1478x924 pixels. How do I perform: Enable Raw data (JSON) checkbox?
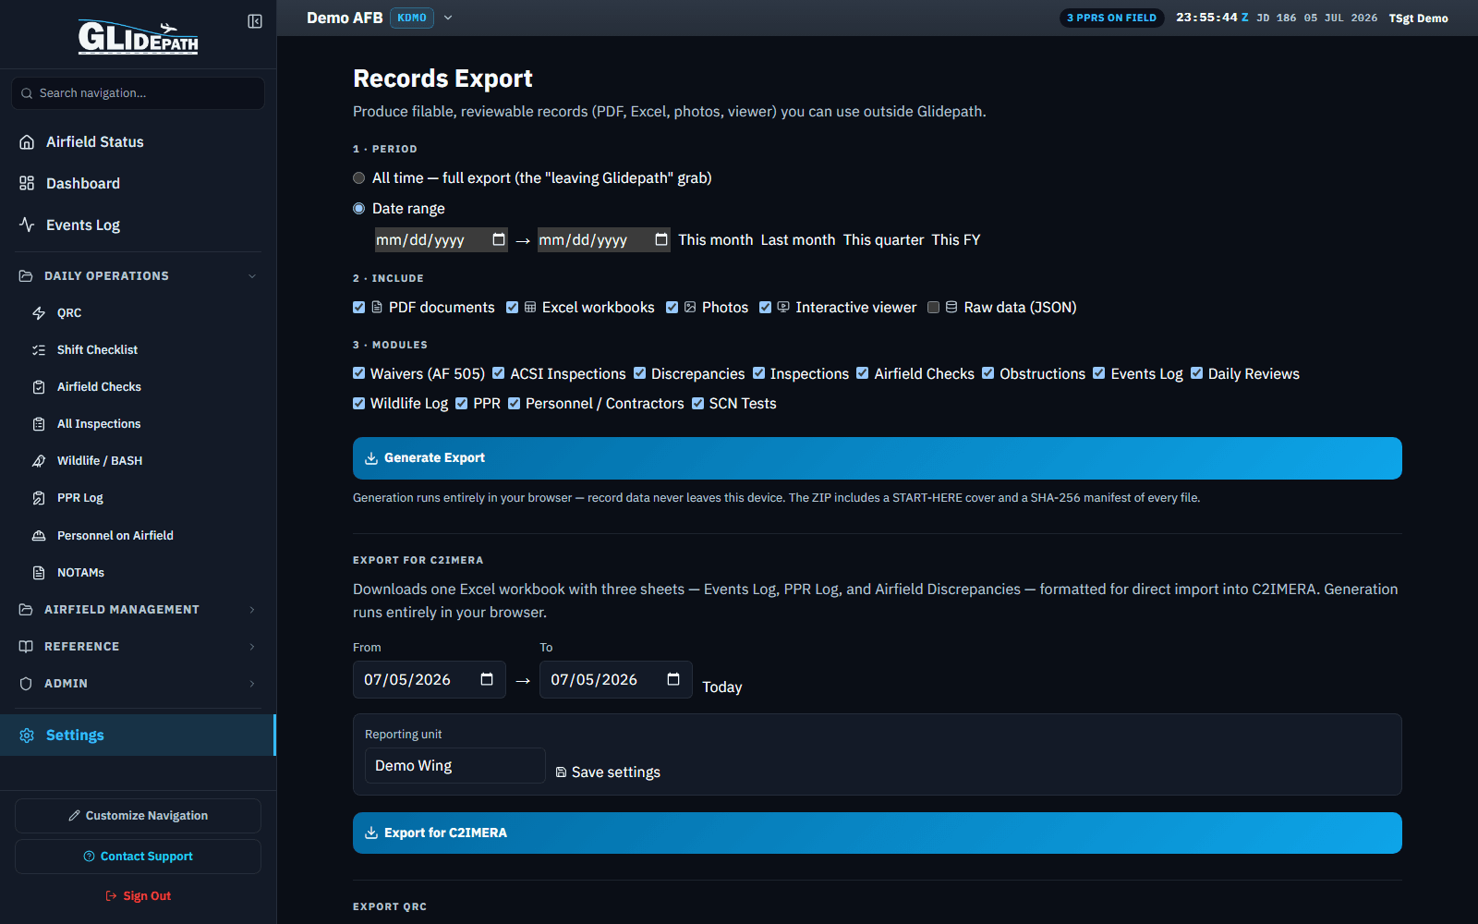[x=934, y=308]
